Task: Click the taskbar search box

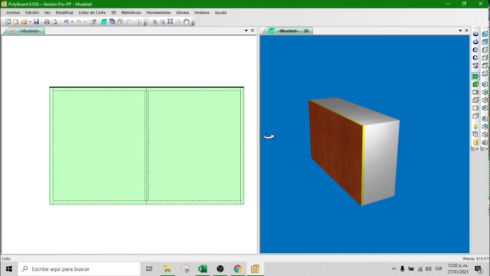Action: pos(79,269)
